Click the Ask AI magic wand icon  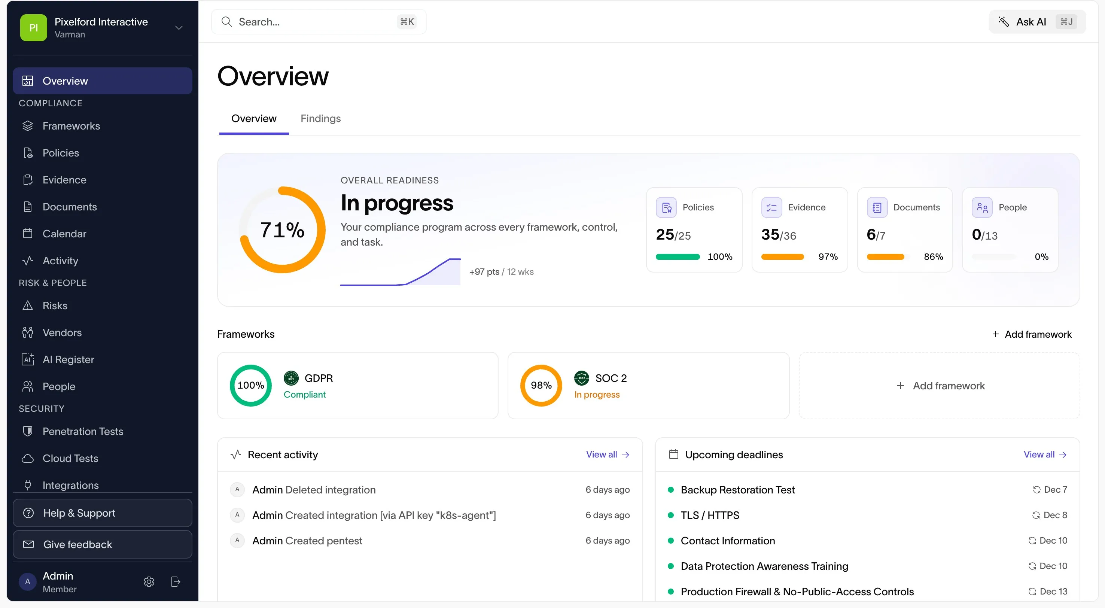(1003, 21)
